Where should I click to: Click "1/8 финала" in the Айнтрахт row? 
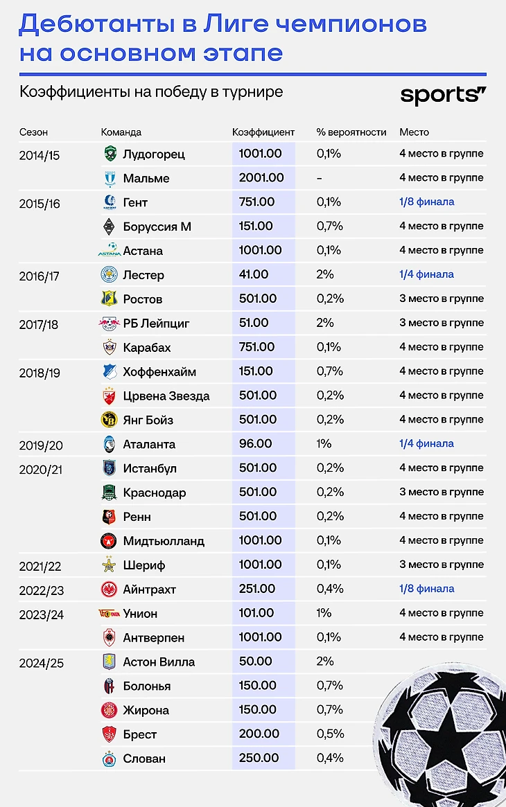[x=426, y=589]
